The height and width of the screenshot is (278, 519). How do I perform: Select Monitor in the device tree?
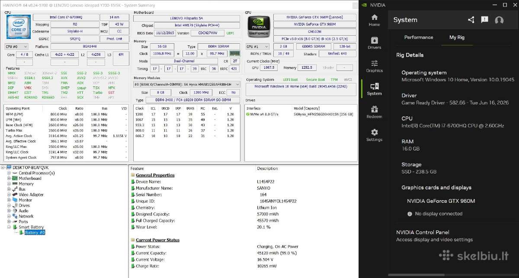pos(25,200)
